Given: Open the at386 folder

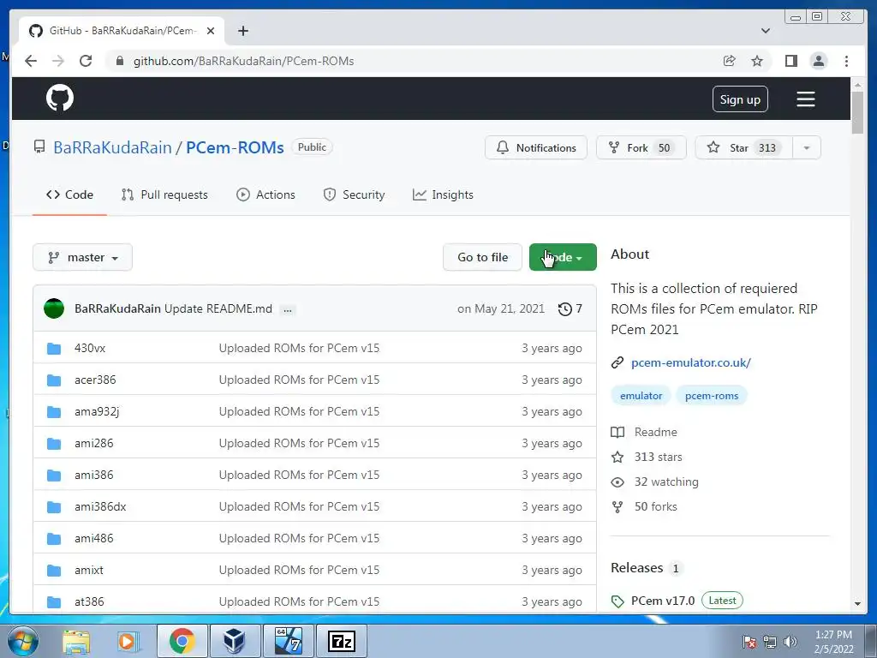Looking at the screenshot, I should [x=89, y=602].
